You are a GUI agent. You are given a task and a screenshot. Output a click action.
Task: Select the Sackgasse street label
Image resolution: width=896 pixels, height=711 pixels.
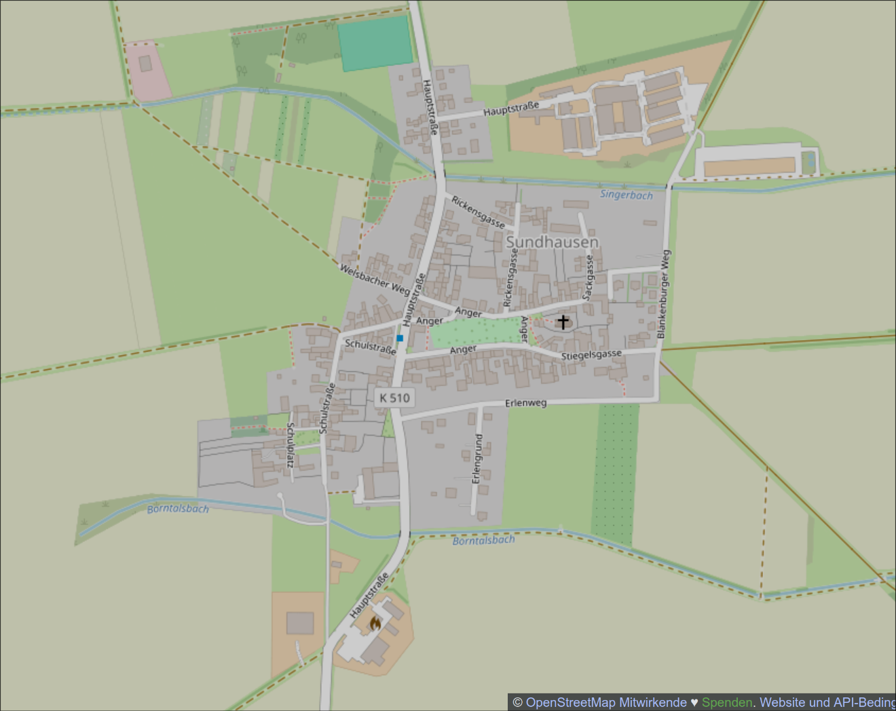pyautogui.click(x=589, y=277)
